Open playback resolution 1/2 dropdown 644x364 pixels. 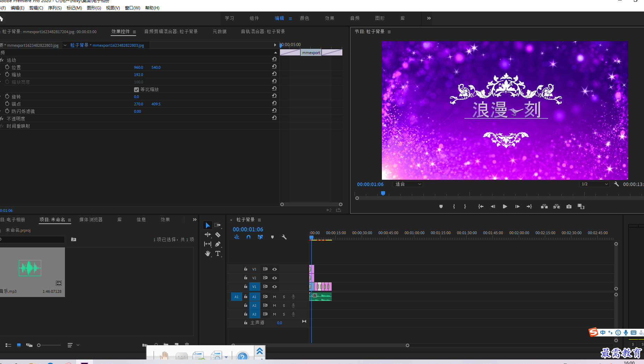[594, 184]
